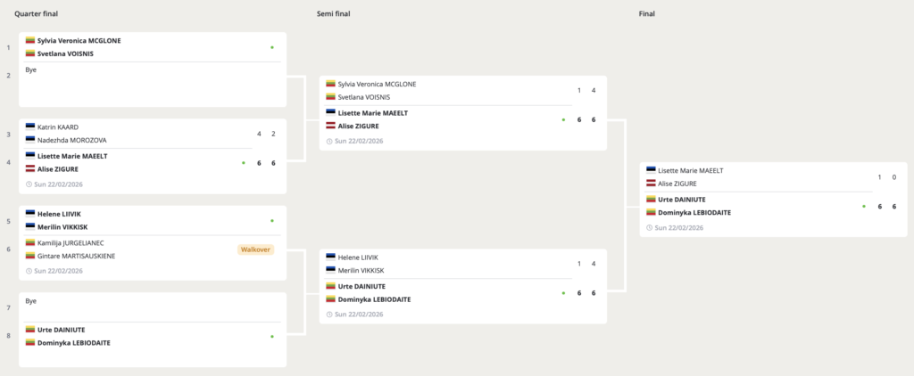Click the Quarter final round heading

point(37,15)
